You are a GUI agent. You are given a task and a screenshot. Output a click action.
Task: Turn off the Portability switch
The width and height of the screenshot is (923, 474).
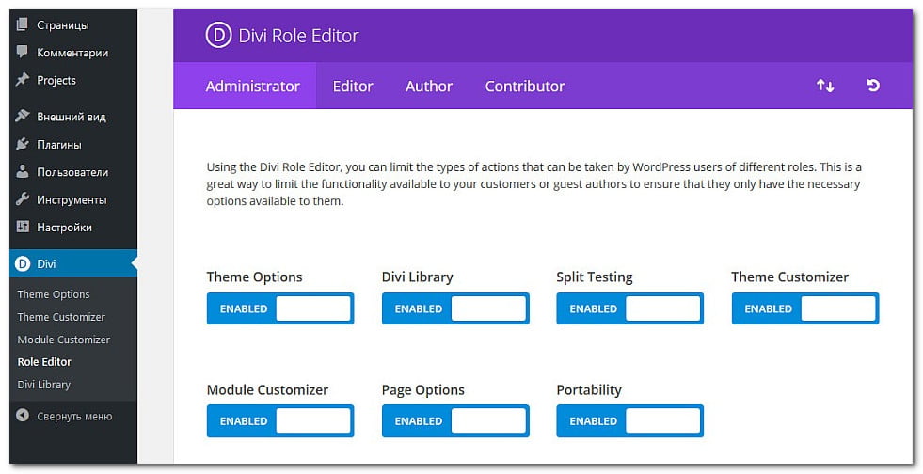(630, 421)
